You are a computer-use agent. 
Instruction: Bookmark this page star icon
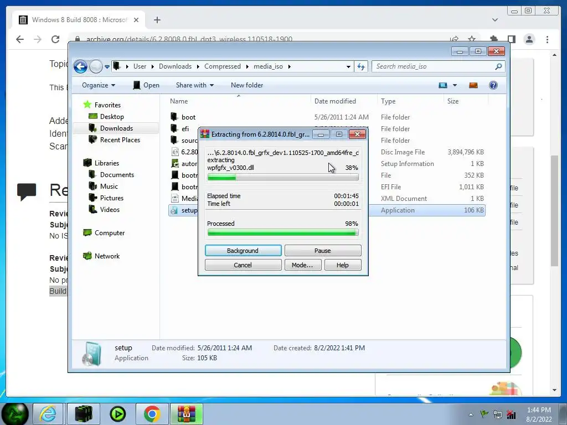pyautogui.click(x=472, y=39)
